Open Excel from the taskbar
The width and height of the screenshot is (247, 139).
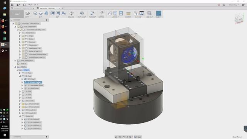pyautogui.click(x=5, y=39)
